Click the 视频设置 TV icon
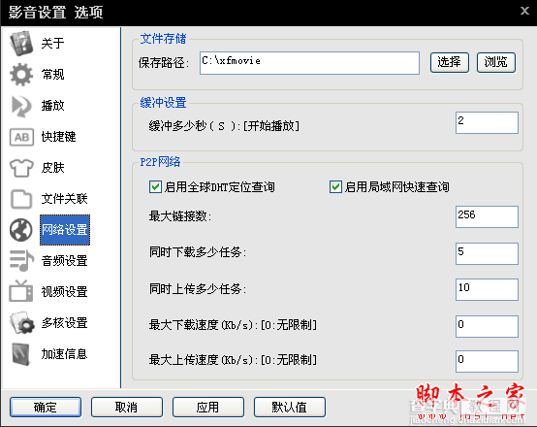The width and height of the screenshot is (537, 427). tap(21, 291)
